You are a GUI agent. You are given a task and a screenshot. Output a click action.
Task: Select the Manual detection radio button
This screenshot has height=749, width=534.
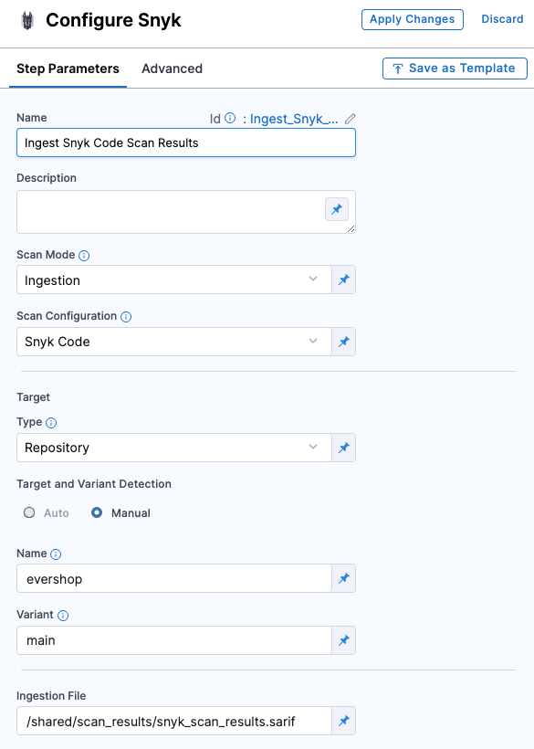pos(97,512)
